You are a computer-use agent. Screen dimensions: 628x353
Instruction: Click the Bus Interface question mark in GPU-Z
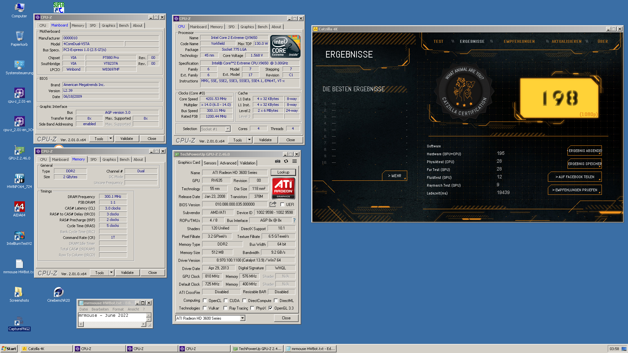(x=294, y=220)
